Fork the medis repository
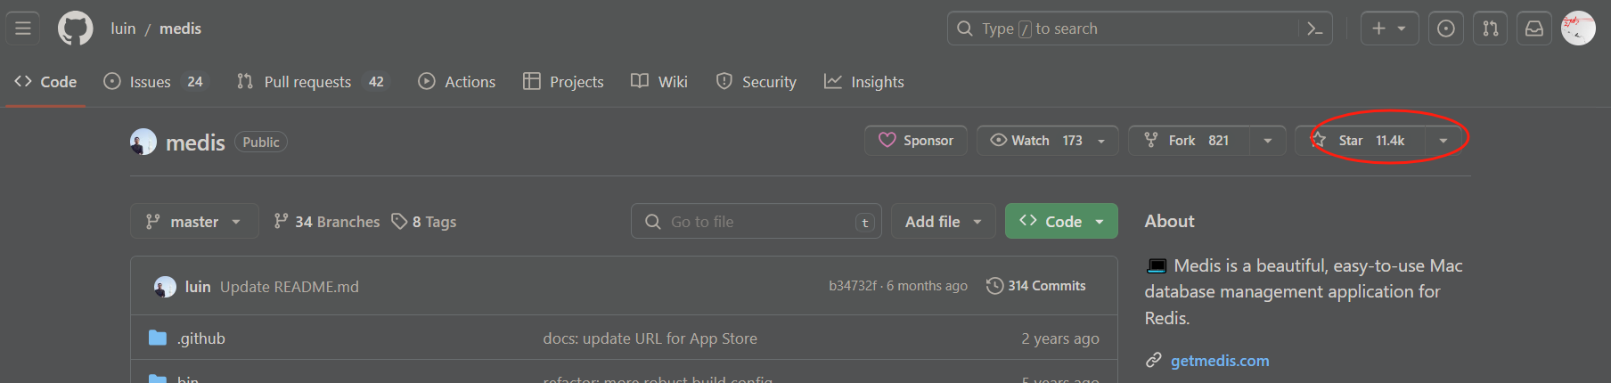Viewport: 1611px width, 383px height. 1189,141
